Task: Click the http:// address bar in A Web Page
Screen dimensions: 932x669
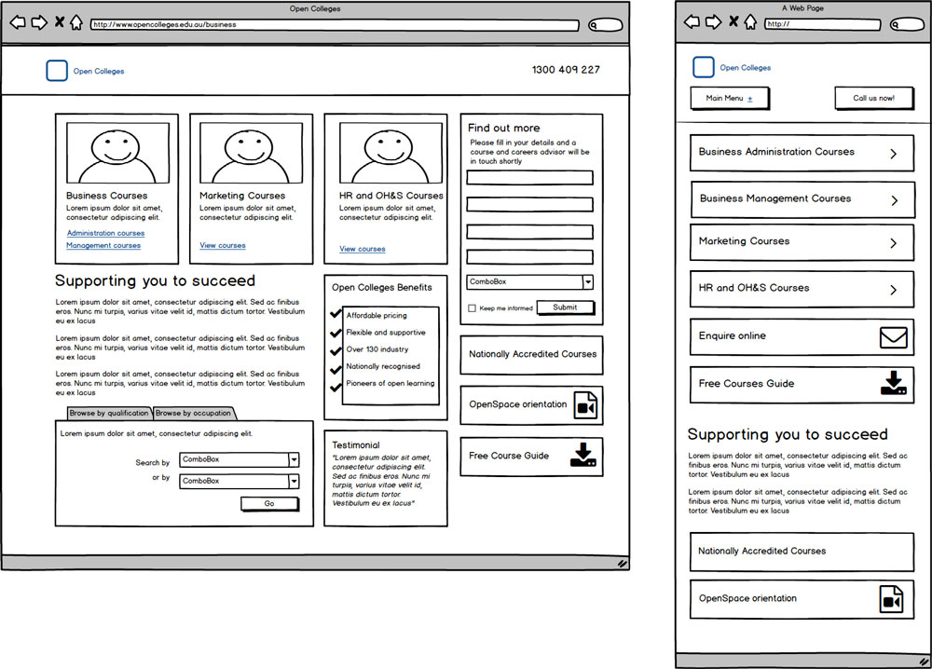Action: pyautogui.click(x=823, y=24)
